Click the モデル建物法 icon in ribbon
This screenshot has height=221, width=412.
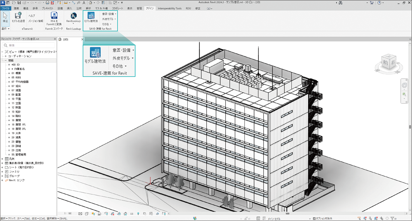point(91,16)
